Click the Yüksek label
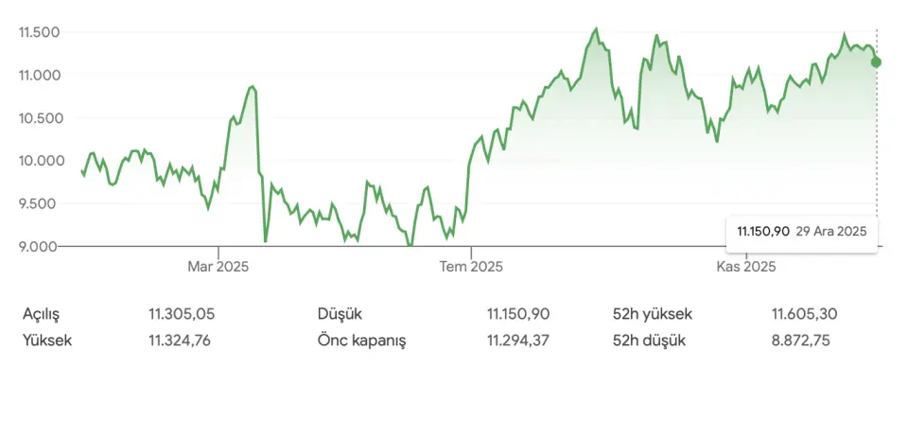Screen dimensions: 908x437 [47, 341]
